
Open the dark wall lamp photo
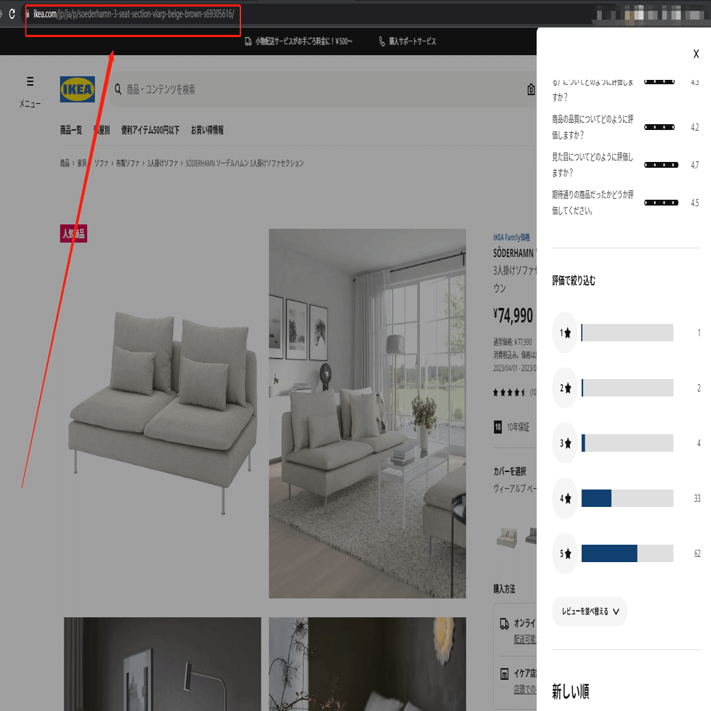[163, 664]
